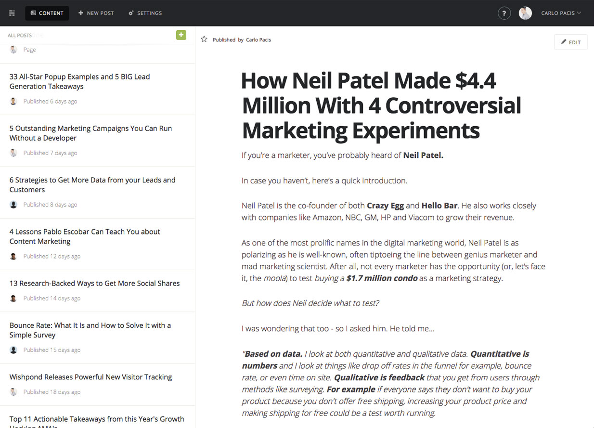Select the Bounce Rate survey post
This screenshot has height=428, width=594.
click(x=90, y=330)
